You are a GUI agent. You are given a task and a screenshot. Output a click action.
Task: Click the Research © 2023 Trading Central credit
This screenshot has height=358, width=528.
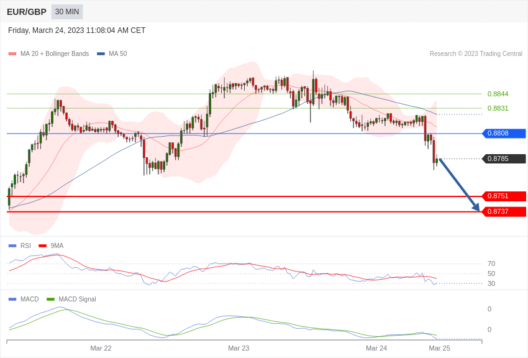(x=476, y=53)
